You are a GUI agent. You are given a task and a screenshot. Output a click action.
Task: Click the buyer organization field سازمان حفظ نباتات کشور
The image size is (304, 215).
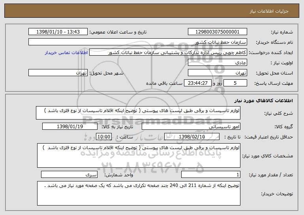coord(138,42)
